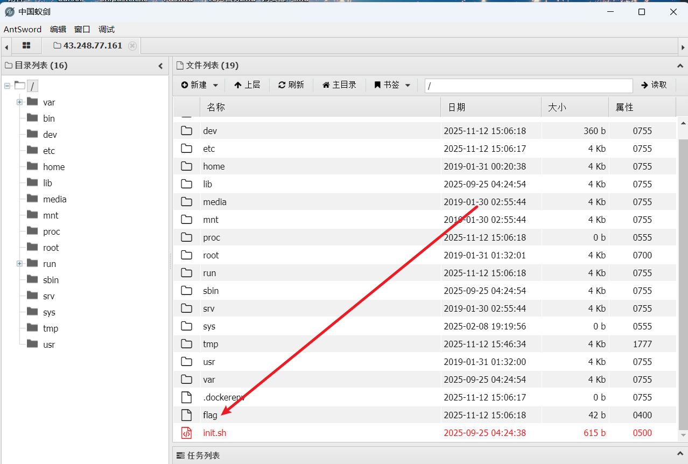Image resolution: width=688 pixels, height=464 pixels.
Task: Click folder icon of home row
Action: pyautogui.click(x=186, y=166)
